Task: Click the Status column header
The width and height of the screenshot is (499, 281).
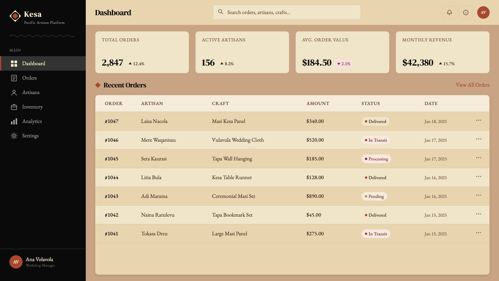Action: [370, 103]
